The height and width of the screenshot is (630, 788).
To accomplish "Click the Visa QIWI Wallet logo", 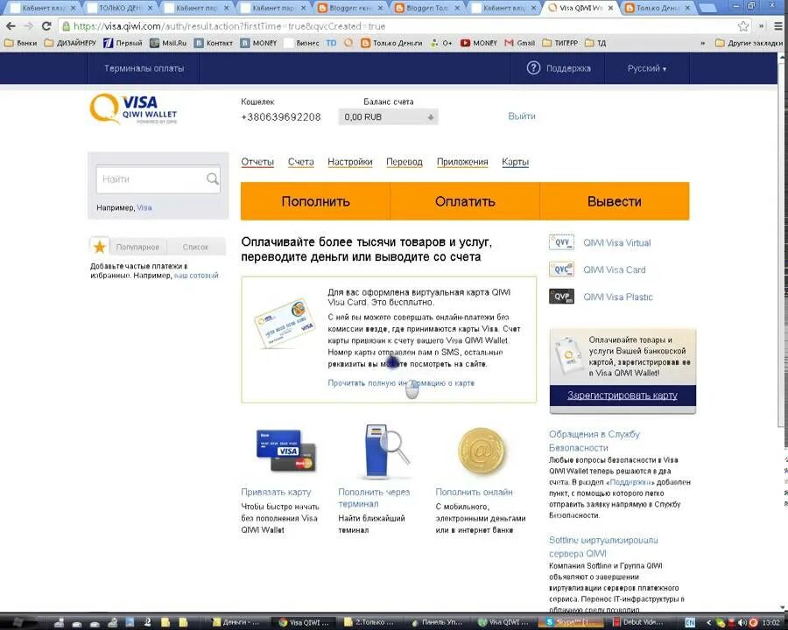I will tap(134, 109).
